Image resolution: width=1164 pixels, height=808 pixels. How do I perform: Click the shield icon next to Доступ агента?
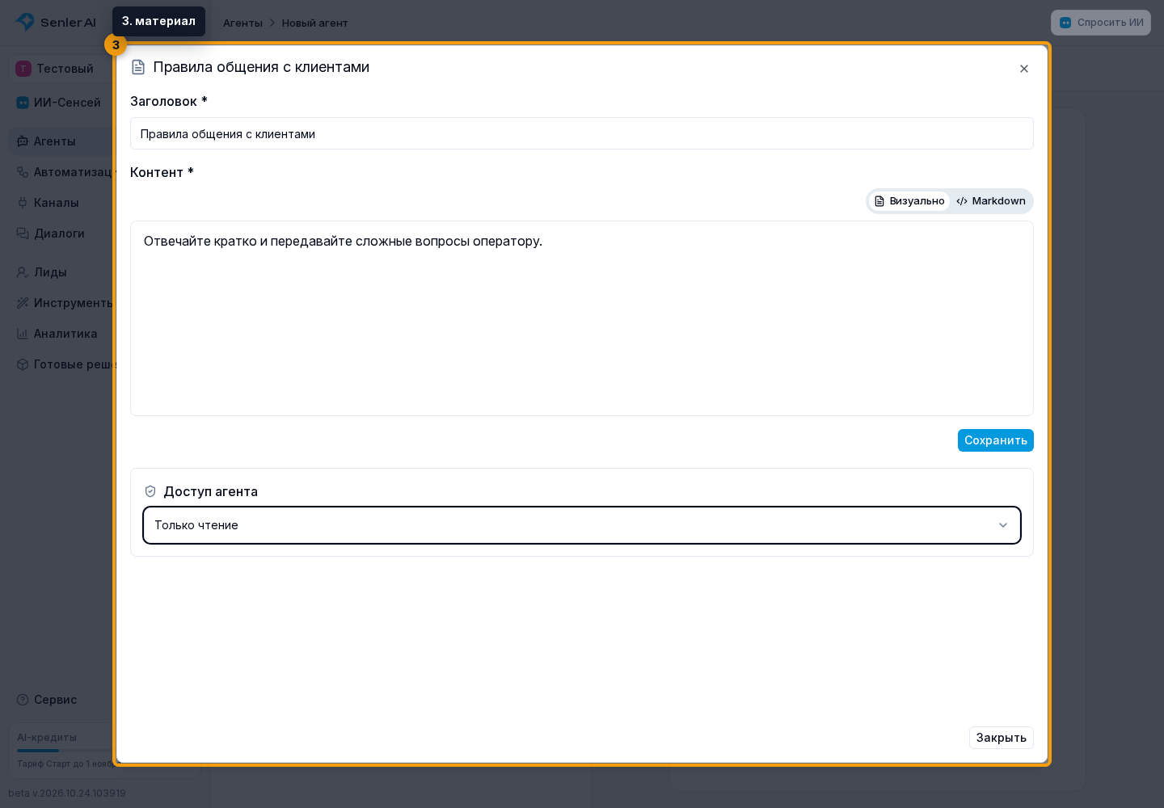[x=150, y=491]
